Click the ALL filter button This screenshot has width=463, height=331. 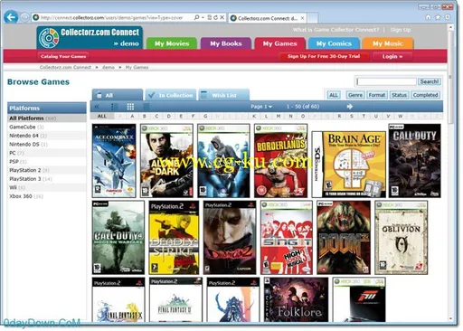click(334, 95)
